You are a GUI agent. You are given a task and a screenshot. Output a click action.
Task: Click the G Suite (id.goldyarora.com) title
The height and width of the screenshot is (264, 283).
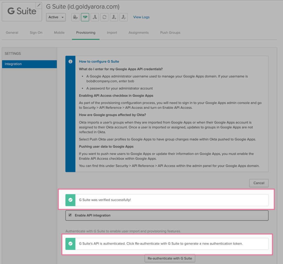point(83,7)
